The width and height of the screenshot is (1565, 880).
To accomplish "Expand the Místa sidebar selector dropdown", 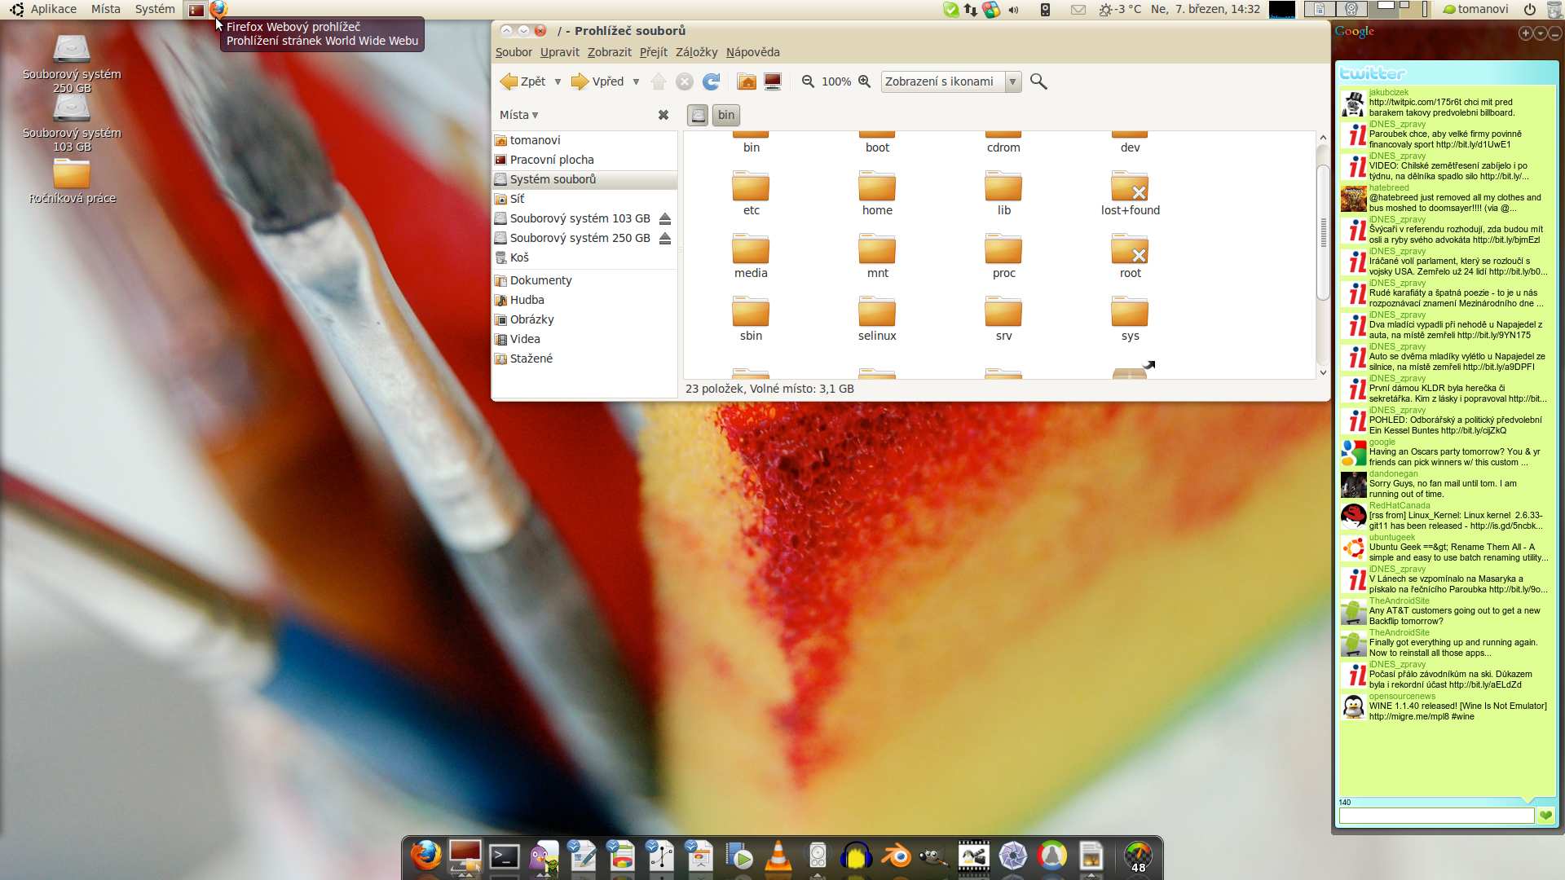I will (519, 115).
